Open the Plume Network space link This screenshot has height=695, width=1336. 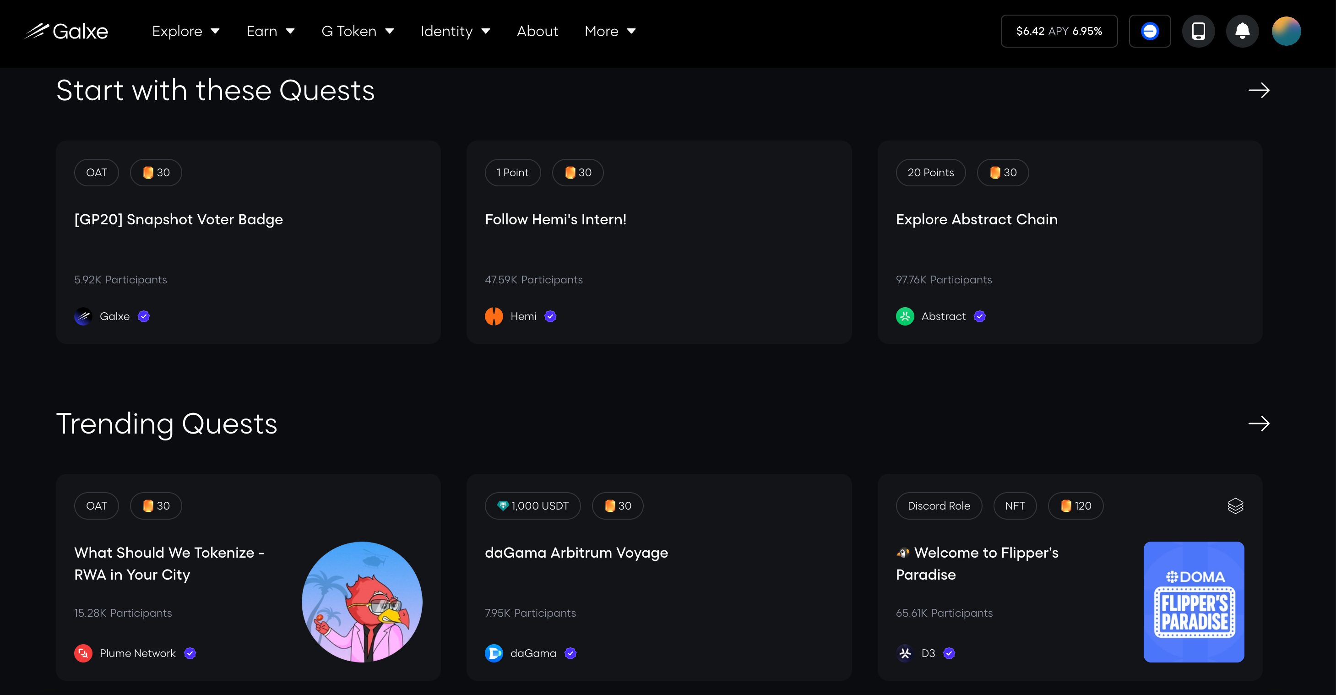pyautogui.click(x=137, y=653)
